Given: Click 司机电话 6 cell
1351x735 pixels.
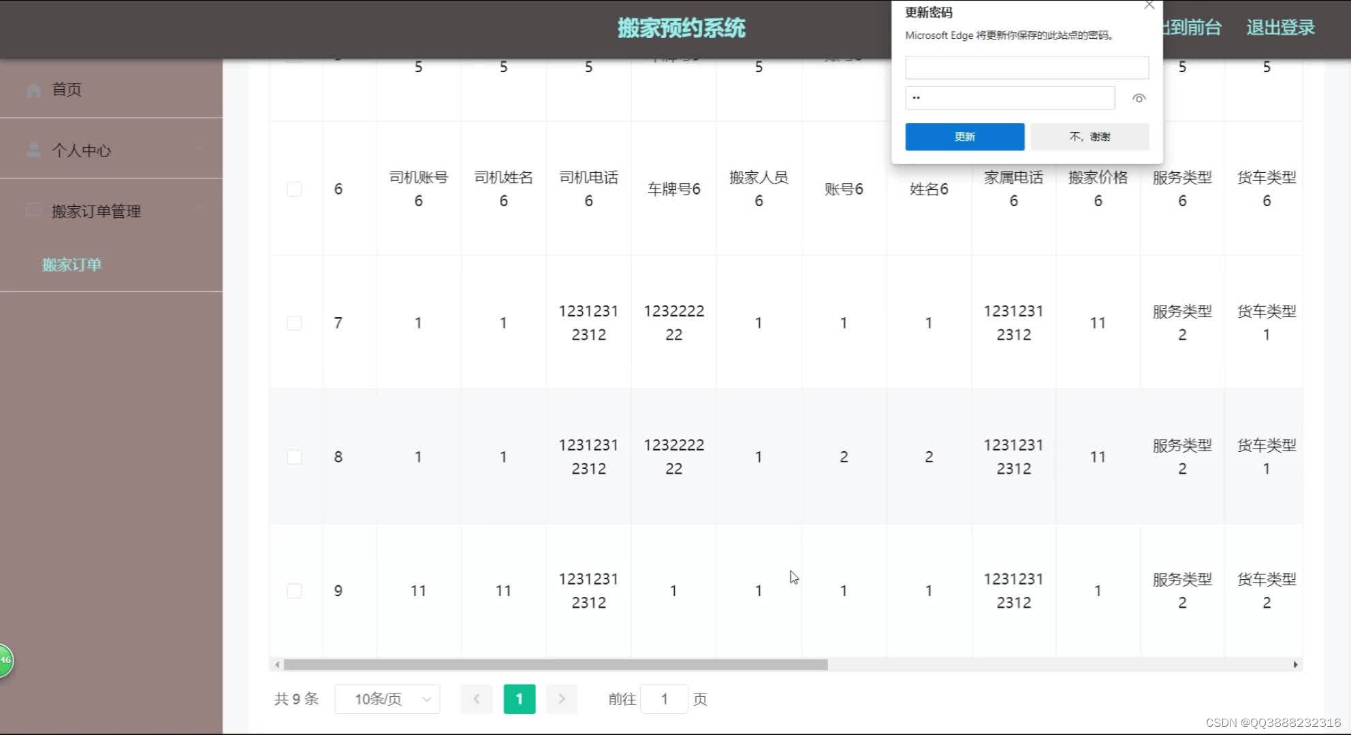Looking at the screenshot, I should click(588, 189).
